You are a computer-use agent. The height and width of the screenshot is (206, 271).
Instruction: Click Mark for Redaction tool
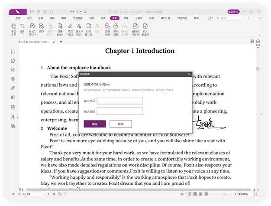point(32,29)
